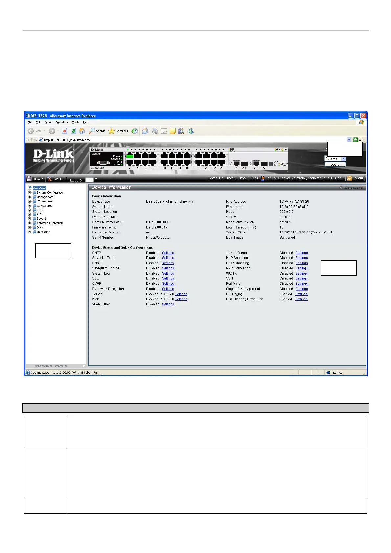Open HOL Blocking Prevention Settings link
The height and width of the screenshot is (553, 391).
(x=301, y=299)
